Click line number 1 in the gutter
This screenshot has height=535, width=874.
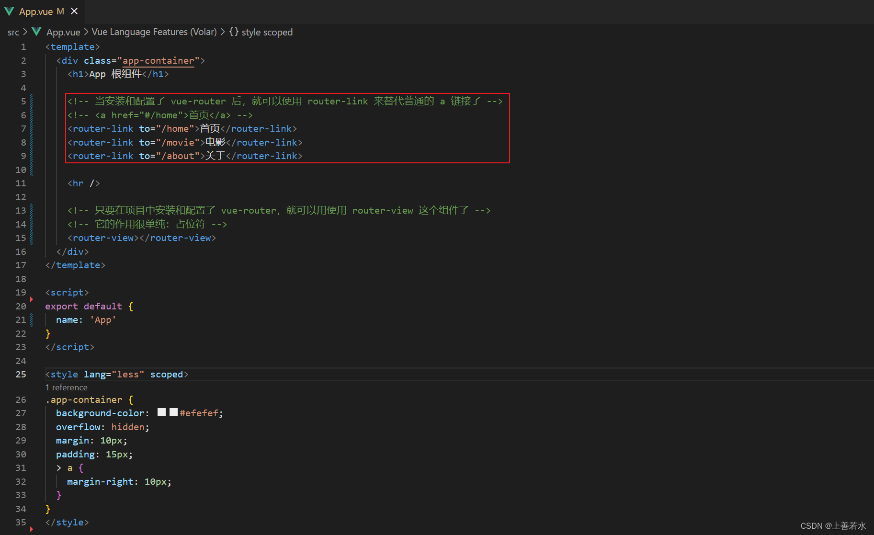[x=23, y=47]
